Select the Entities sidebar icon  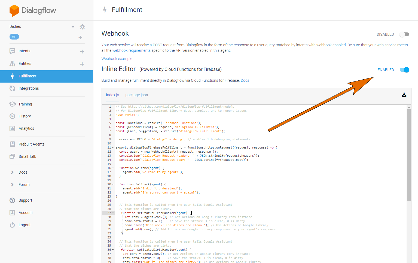[x=12, y=64]
